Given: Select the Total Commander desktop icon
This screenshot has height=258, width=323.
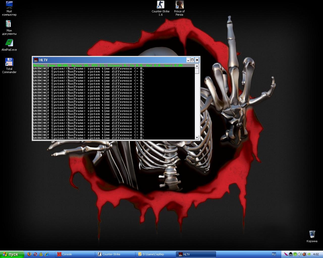Looking at the screenshot, I should click(9, 66).
